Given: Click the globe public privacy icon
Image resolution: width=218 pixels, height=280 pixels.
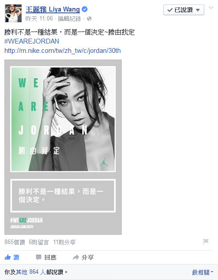Looking at the screenshot, I should [89, 19].
